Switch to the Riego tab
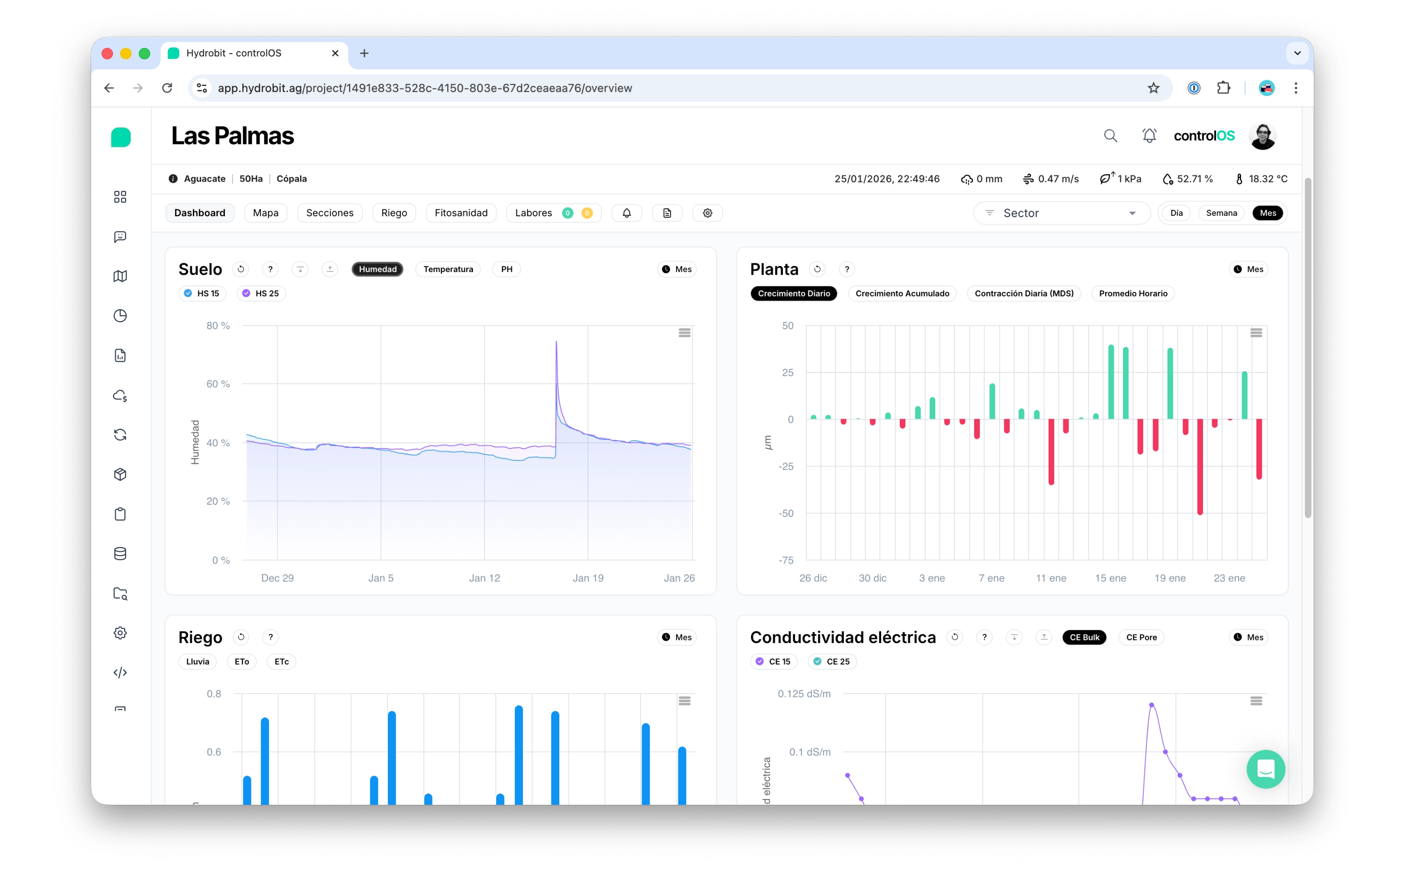 (394, 213)
